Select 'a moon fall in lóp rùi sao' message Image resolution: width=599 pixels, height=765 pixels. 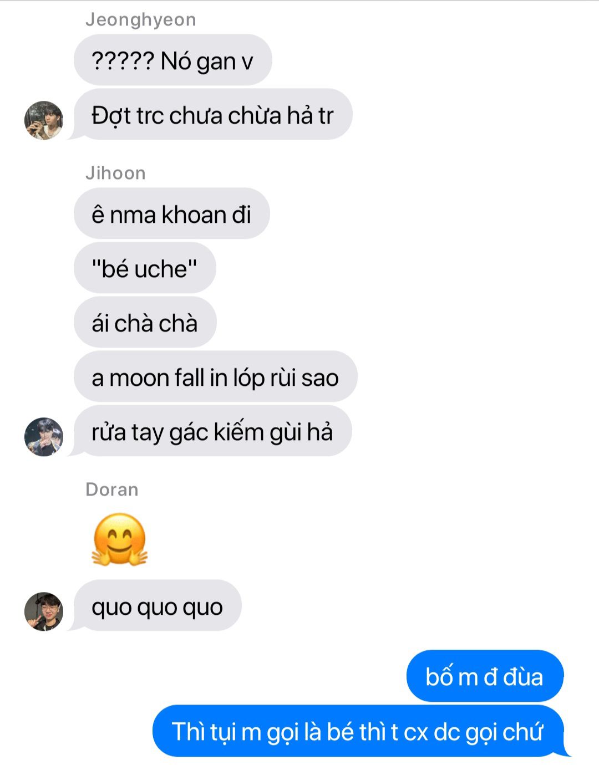point(215,376)
